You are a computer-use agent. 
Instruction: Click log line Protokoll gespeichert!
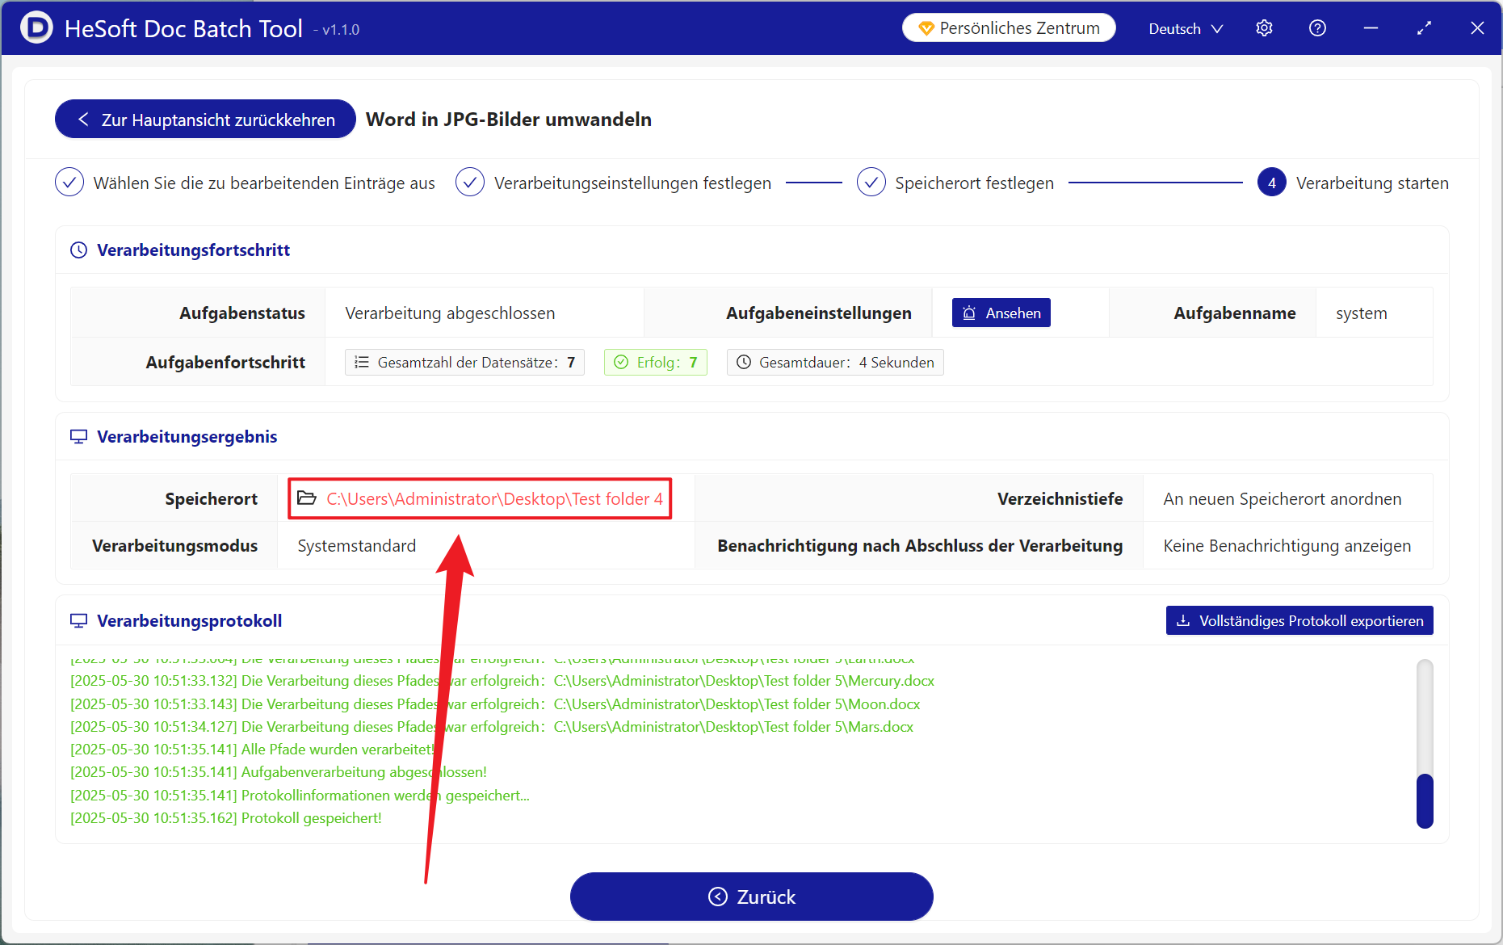point(226,818)
